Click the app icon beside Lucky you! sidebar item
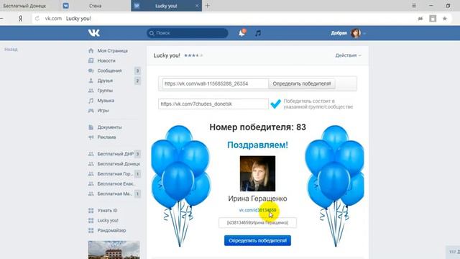460x259 pixels. point(91,221)
